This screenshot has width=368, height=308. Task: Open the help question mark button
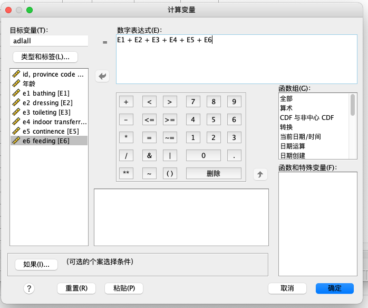click(x=29, y=288)
